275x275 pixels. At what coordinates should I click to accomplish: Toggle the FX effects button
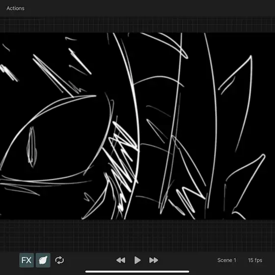pos(27,260)
